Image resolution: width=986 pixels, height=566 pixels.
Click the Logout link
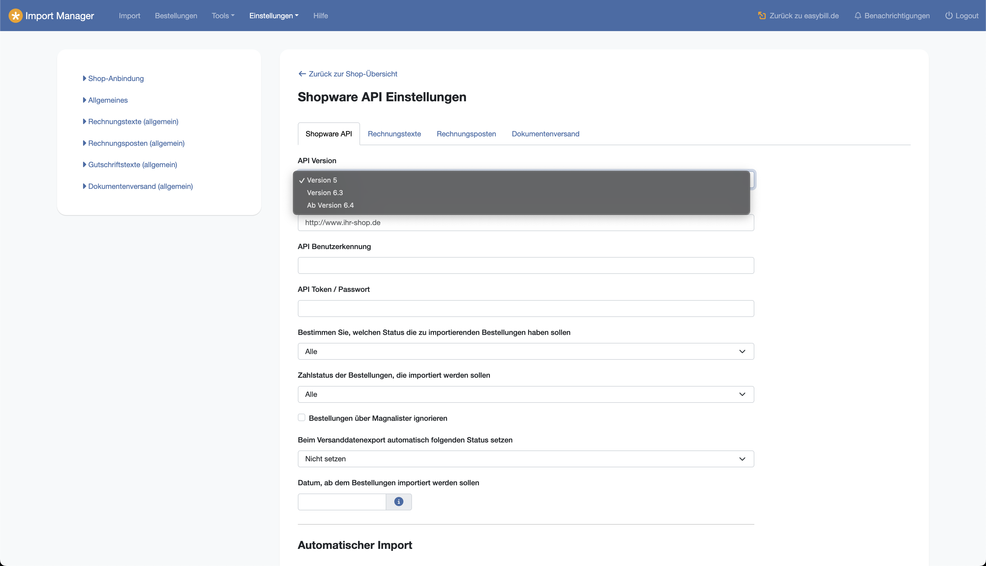point(962,16)
